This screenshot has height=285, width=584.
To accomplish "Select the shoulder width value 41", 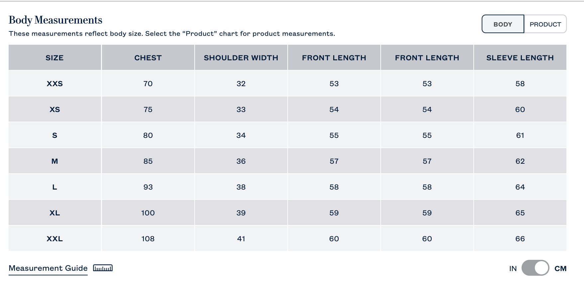I will [x=241, y=239].
